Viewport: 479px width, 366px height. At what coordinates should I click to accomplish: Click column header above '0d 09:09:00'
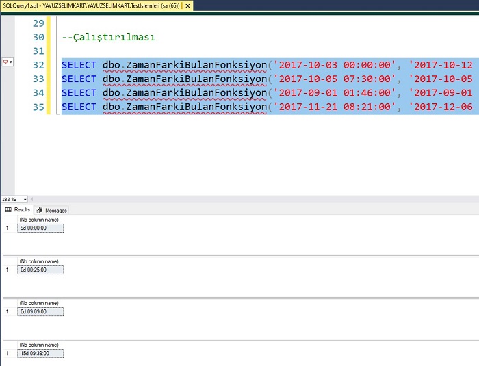(x=39, y=303)
